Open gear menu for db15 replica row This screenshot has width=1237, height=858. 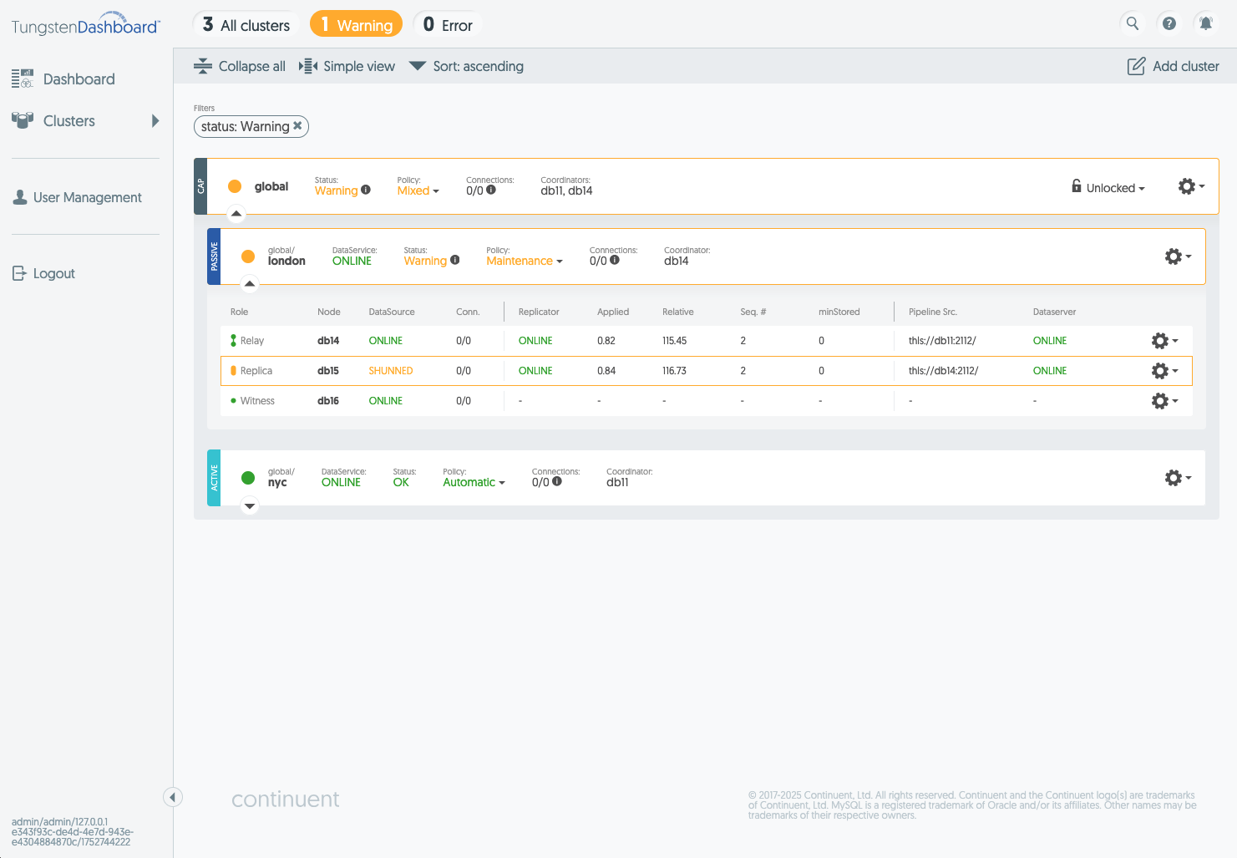pyautogui.click(x=1164, y=371)
